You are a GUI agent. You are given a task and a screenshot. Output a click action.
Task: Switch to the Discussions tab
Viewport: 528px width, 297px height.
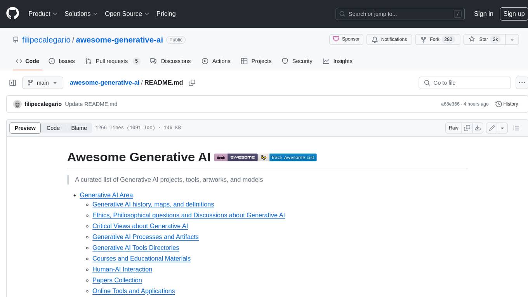170,61
